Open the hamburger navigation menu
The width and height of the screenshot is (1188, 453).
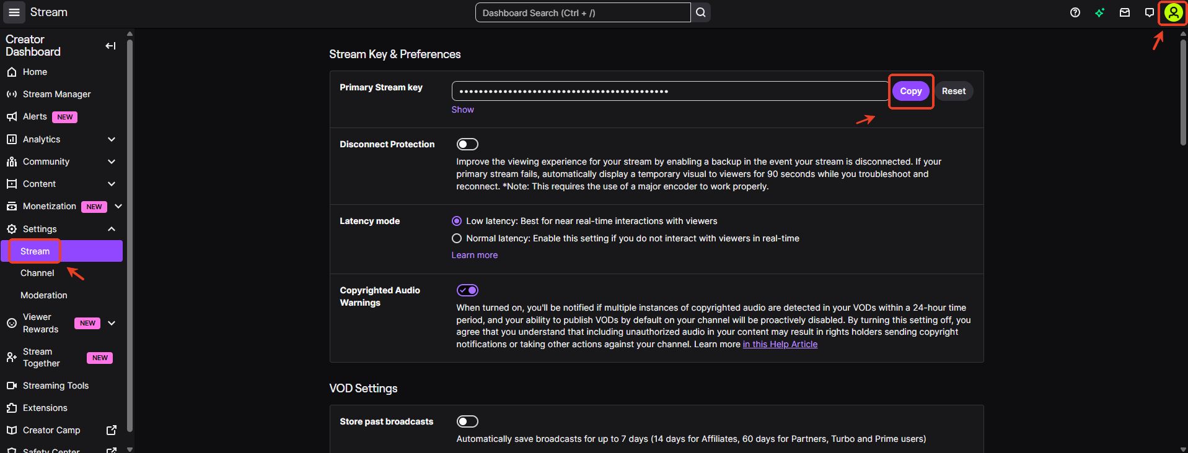tap(14, 12)
